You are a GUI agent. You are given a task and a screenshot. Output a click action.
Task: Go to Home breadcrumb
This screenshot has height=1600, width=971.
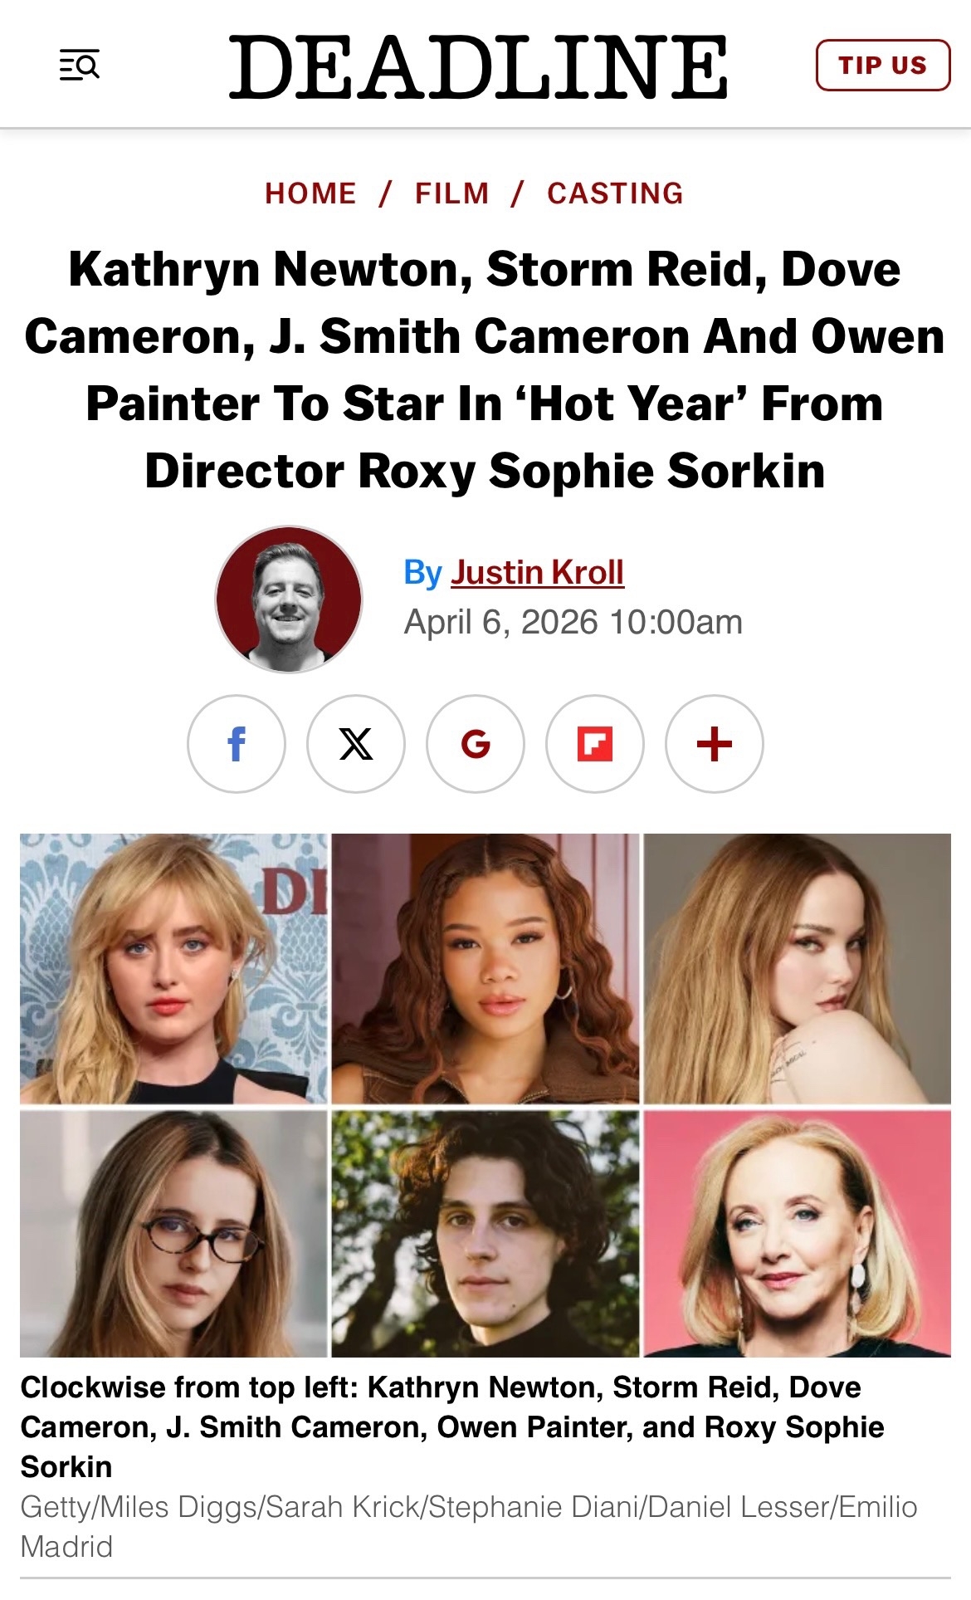(x=310, y=193)
